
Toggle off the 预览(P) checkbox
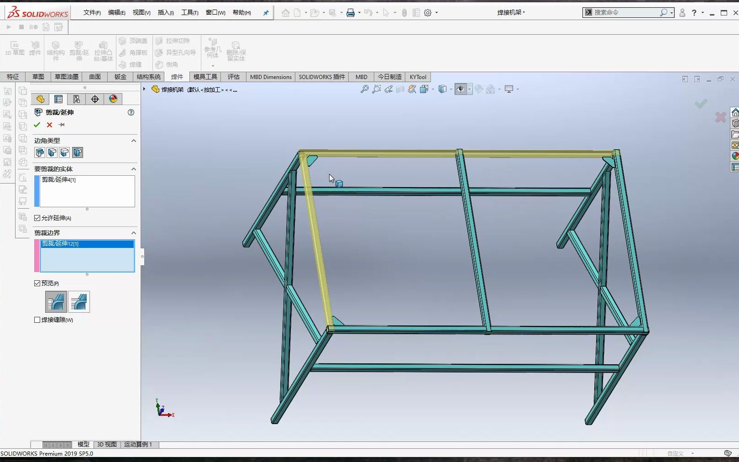point(37,283)
